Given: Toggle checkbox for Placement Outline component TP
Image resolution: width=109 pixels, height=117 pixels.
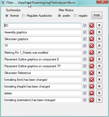Looking at the screenshot, I should coord(85,66).
